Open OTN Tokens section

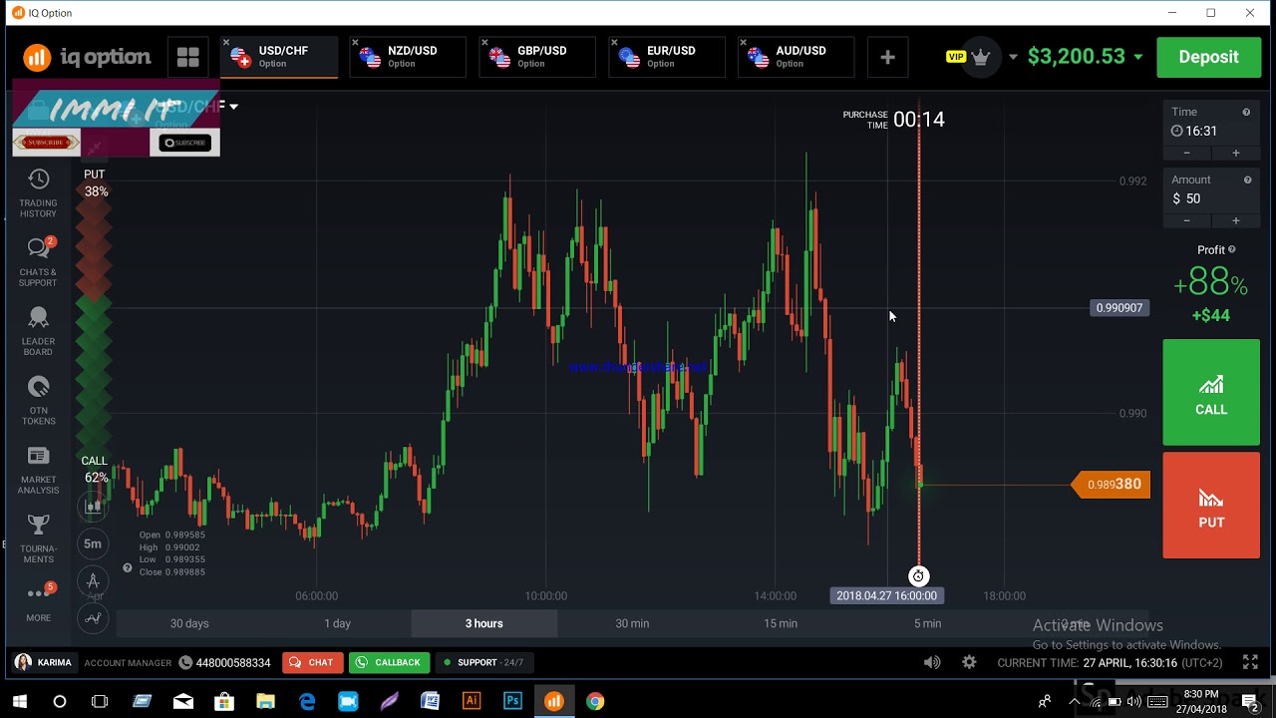38,401
